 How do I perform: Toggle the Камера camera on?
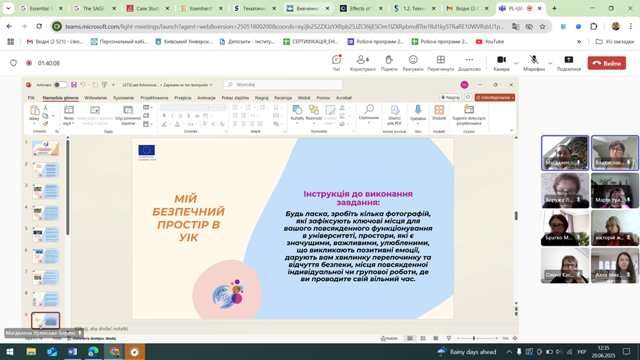pos(501,62)
